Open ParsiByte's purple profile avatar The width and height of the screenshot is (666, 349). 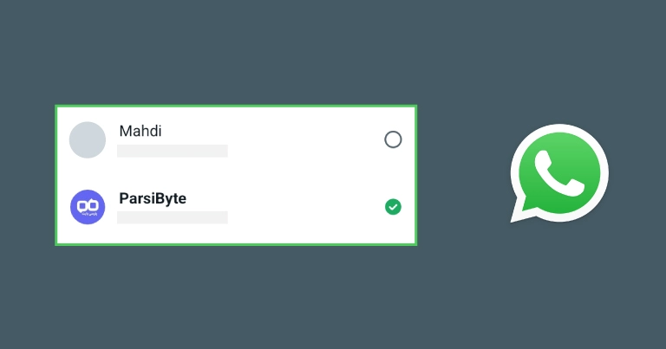point(88,207)
